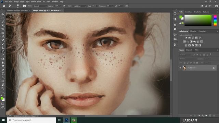This screenshot has height=123, width=219.
Task: Open the tool preset picker arrow
Action: coord(13,6)
